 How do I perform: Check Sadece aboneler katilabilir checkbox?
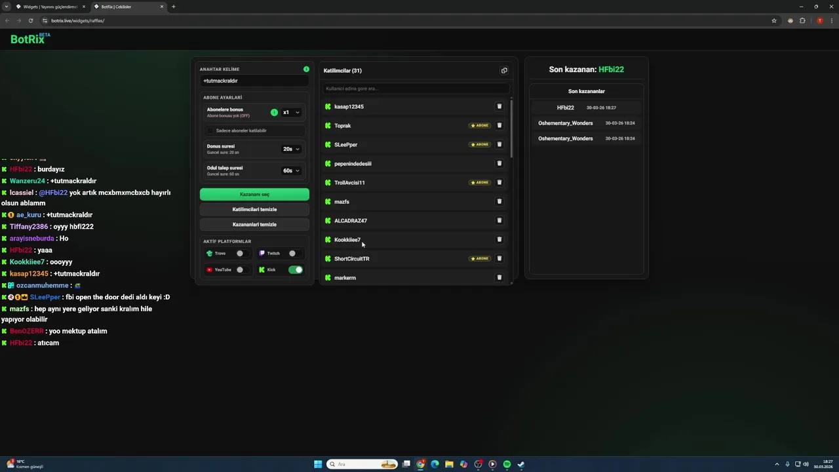click(x=210, y=130)
